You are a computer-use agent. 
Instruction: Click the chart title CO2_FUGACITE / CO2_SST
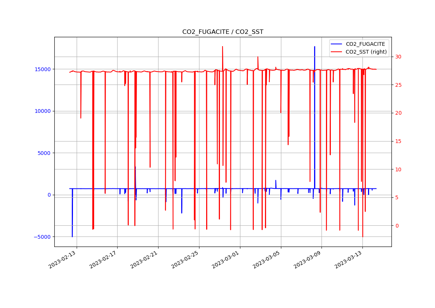pos(223,32)
